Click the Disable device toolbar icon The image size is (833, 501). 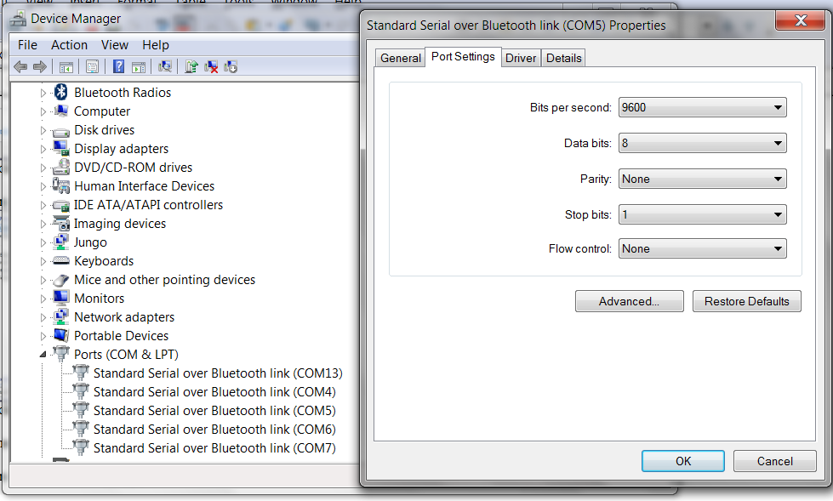coord(231,67)
